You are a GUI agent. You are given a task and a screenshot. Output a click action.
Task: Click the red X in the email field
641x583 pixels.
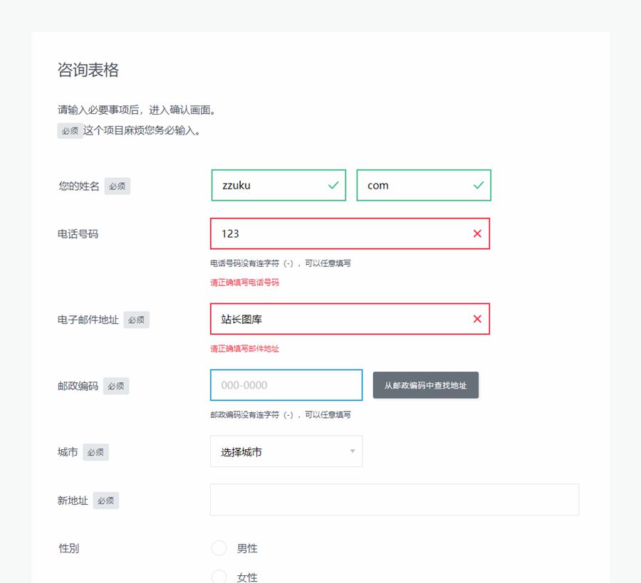tap(477, 319)
